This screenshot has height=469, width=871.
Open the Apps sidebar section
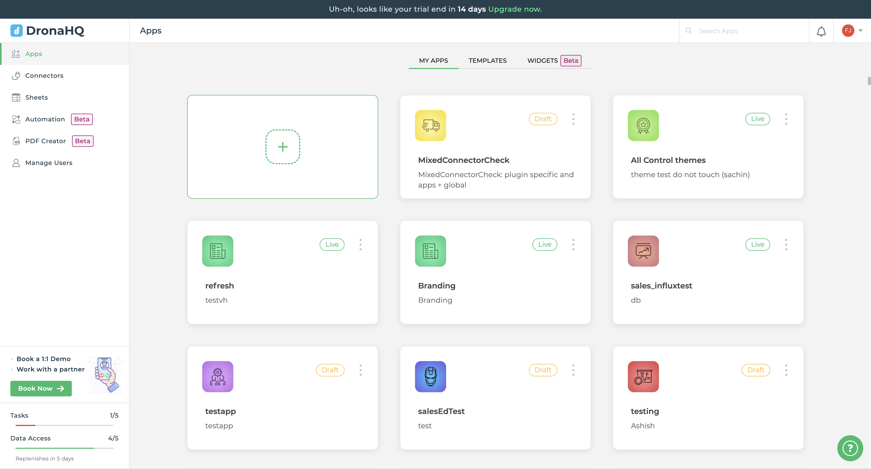point(65,54)
